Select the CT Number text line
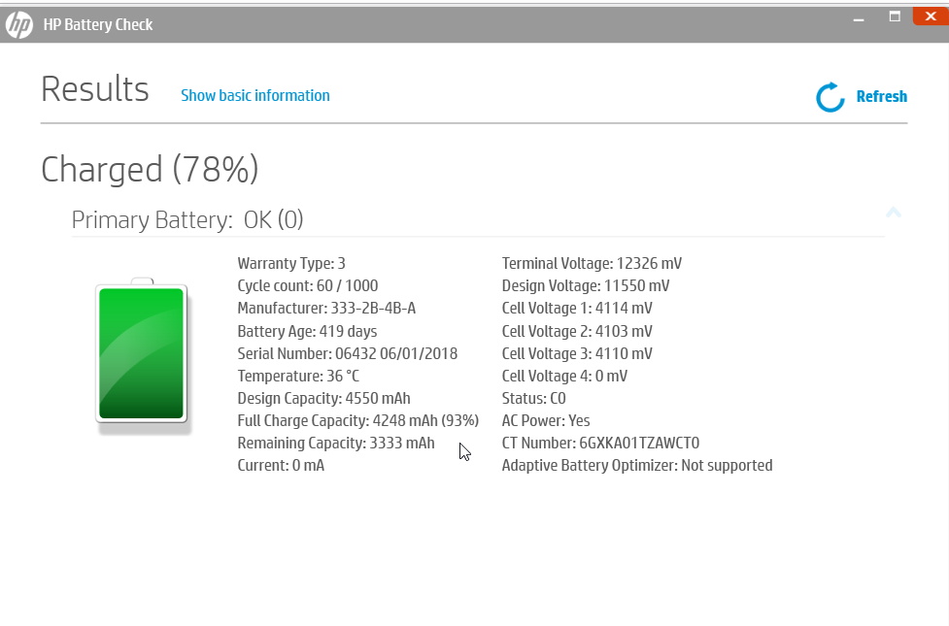Image resolution: width=949 pixels, height=626 pixels. pyautogui.click(x=600, y=443)
